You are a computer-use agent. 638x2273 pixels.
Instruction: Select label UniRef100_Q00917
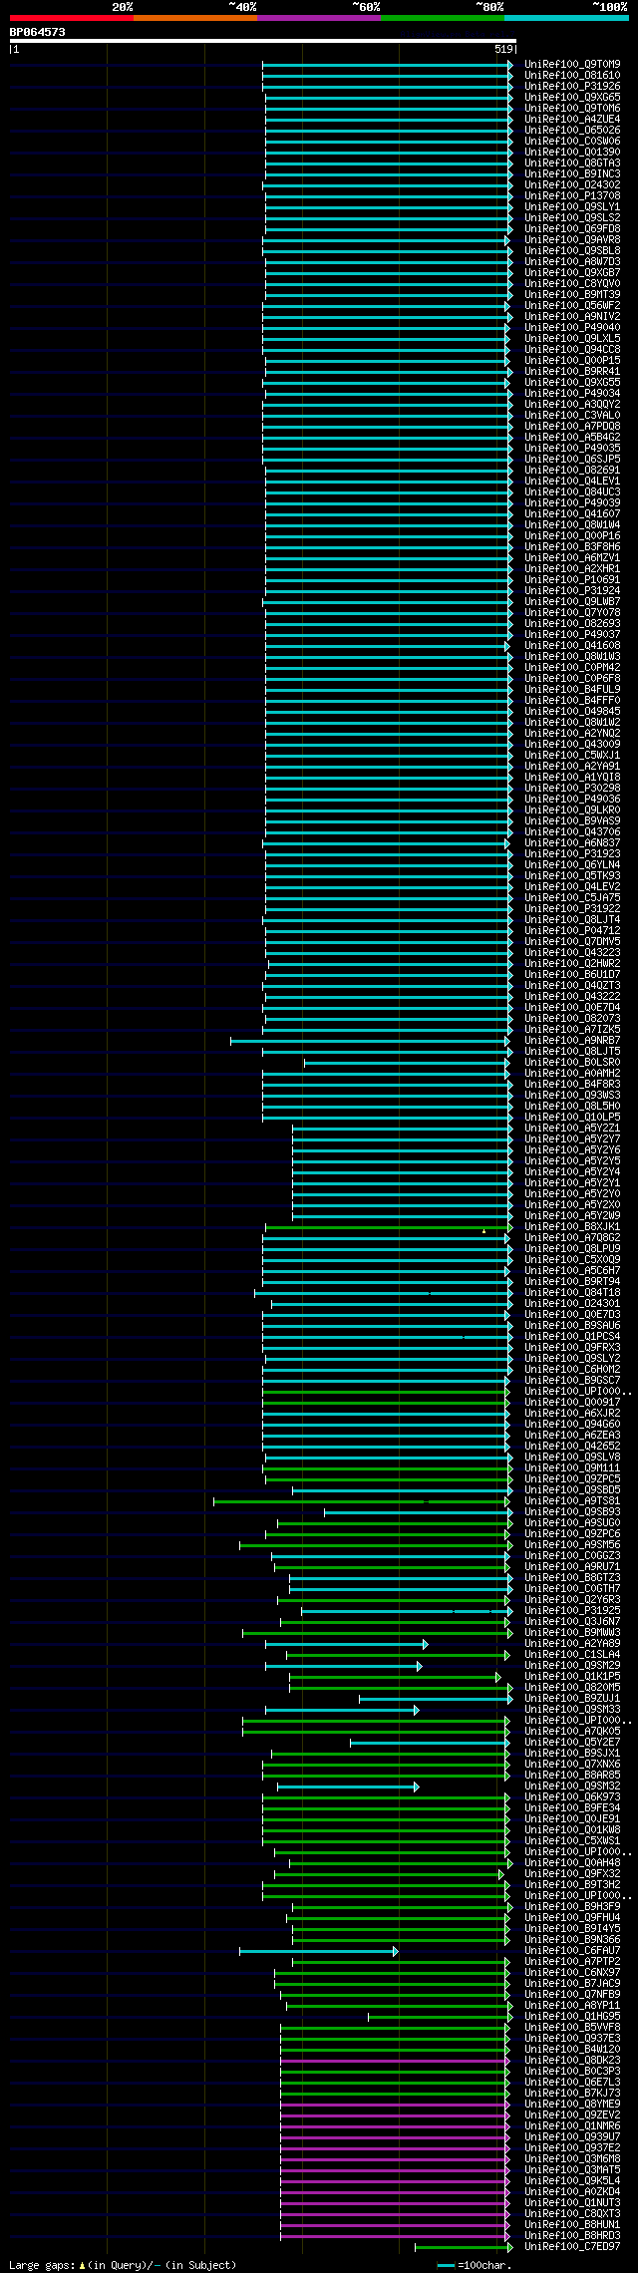(x=572, y=1402)
